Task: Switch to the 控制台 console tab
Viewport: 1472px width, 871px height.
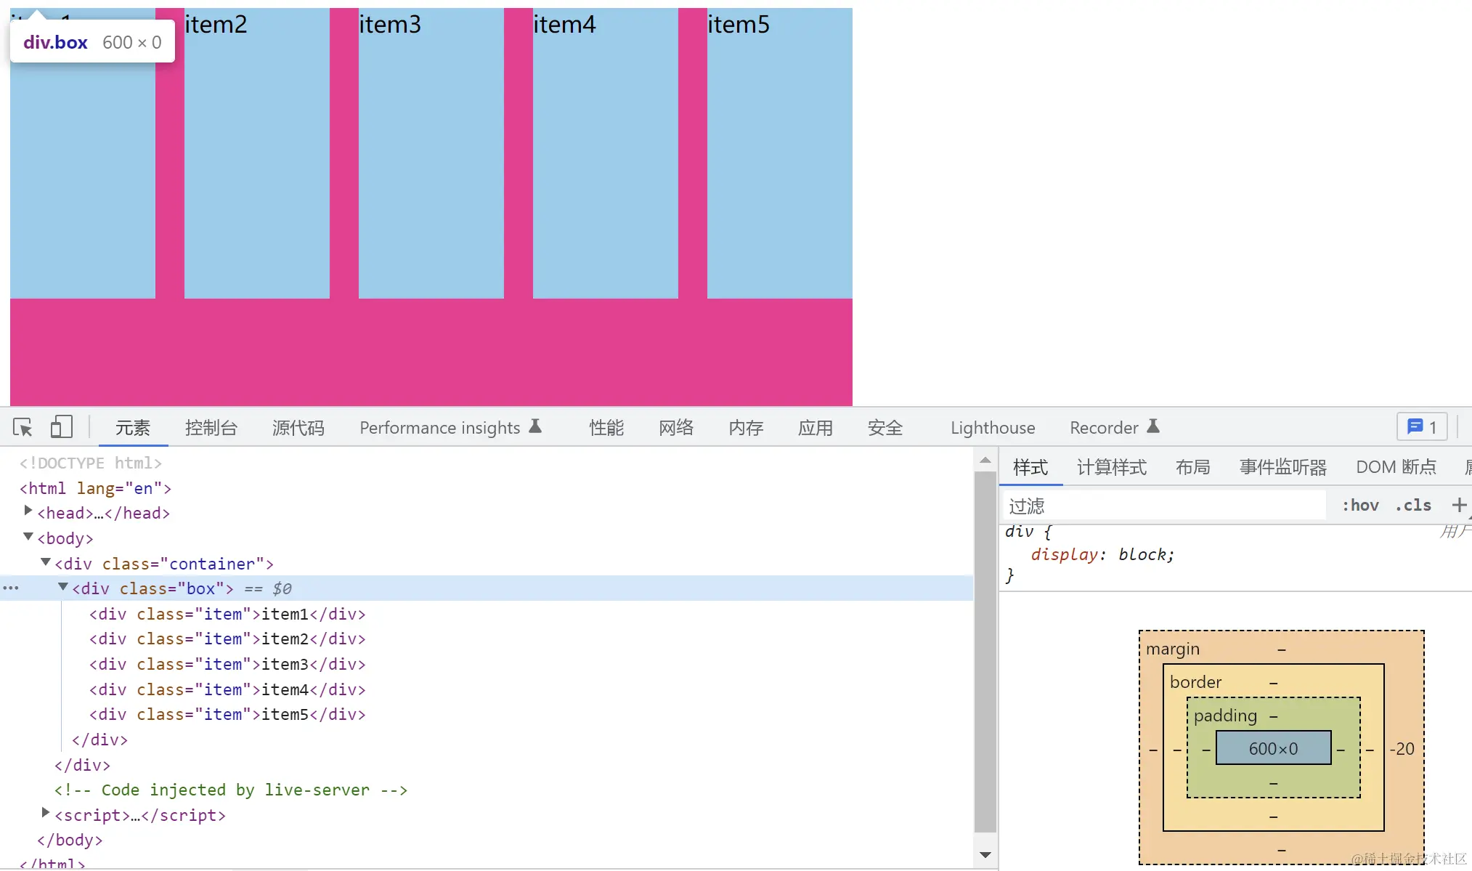Action: tap(211, 428)
